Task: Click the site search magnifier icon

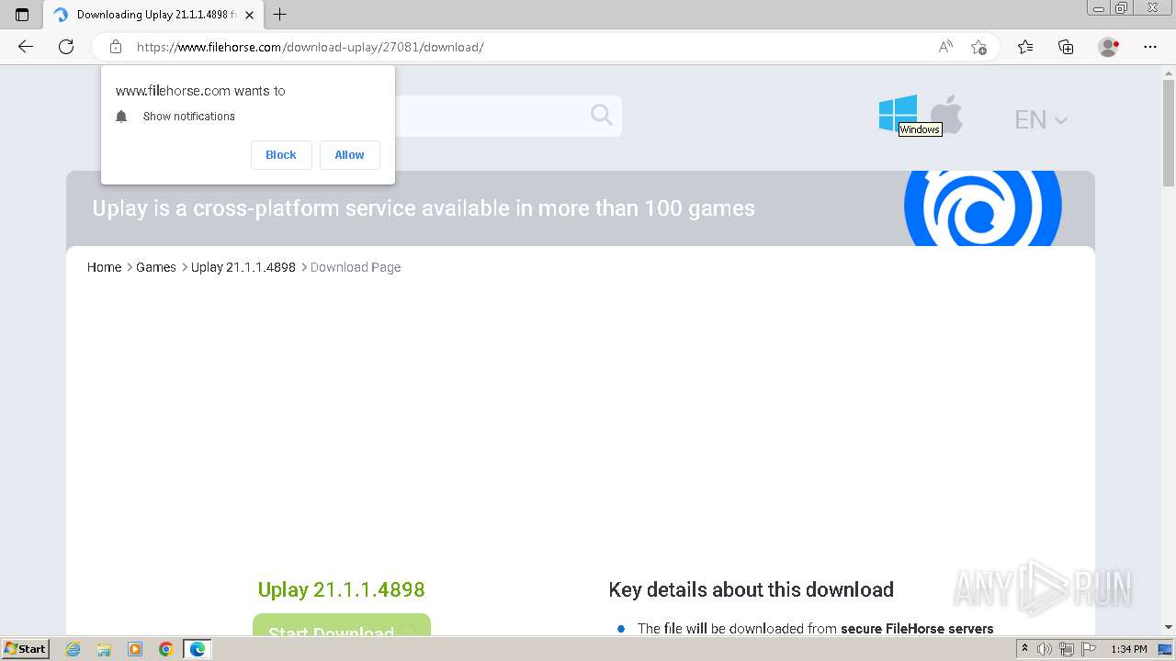Action: click(x=602, y=115)
